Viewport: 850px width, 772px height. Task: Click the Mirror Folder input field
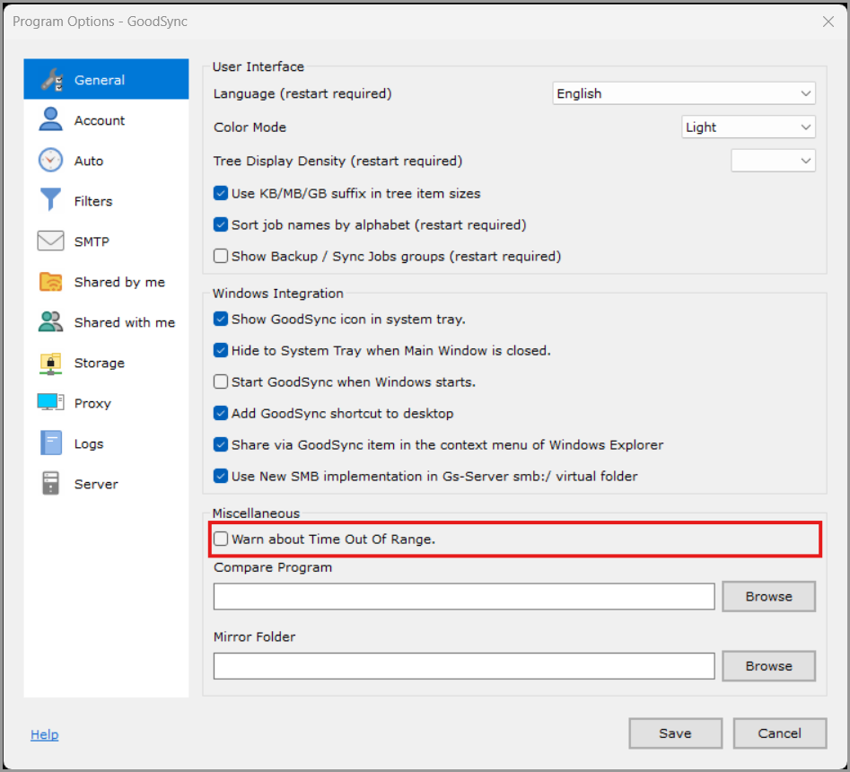[464, 666]
